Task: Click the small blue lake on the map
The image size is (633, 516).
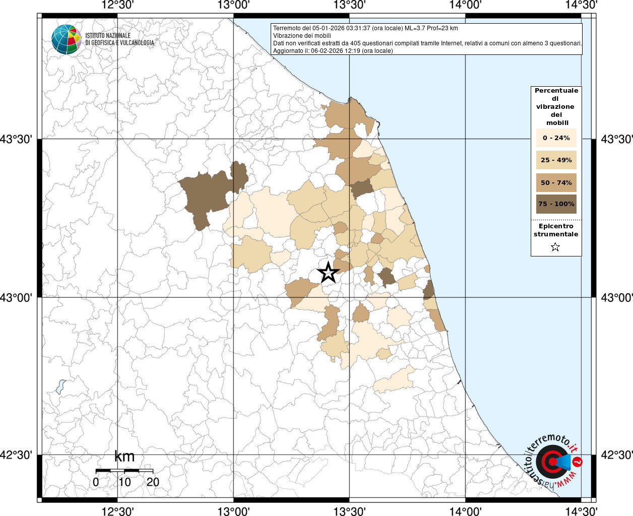Action: pyautogui.click(x=61, y=386)
